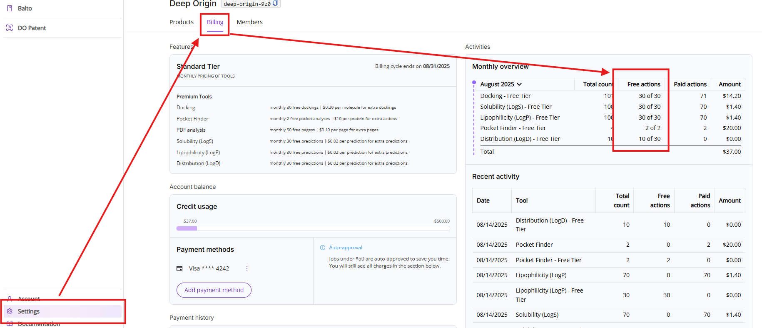Select the Billing tab
Image resolution: width=762 pixels, height=328 pixels.
[x=215, y=22]
